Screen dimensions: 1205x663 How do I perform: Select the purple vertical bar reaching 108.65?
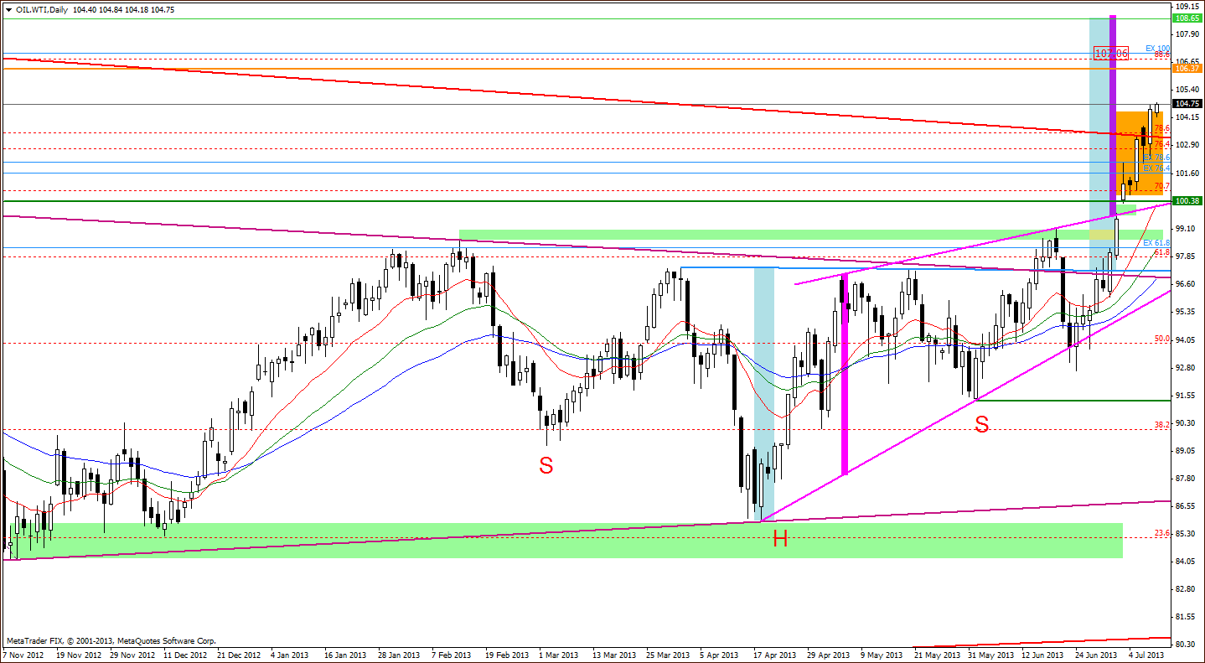tap(1114, 117)
